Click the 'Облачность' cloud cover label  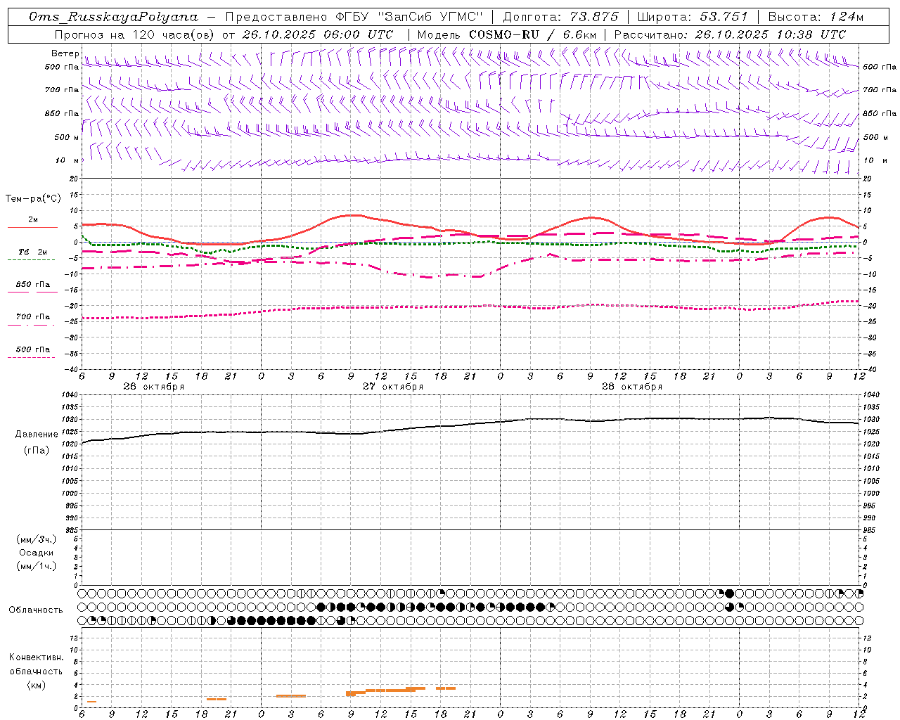point(36,610)
